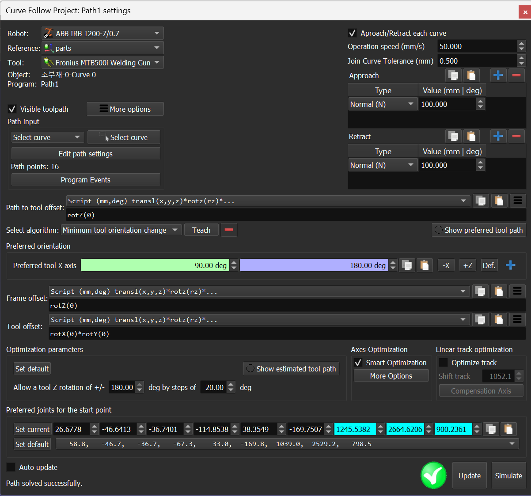Paste the preferred joints values
The image size is (531, 496).
(508, 429)
